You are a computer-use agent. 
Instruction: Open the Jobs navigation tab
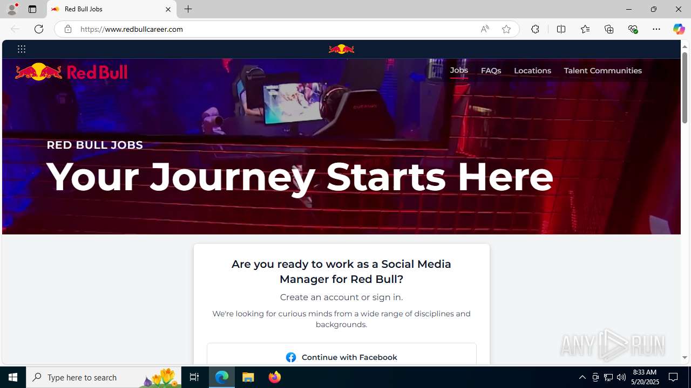[459, 70]
